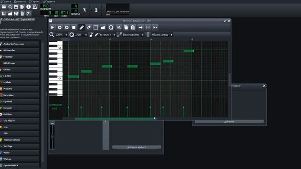Adjust the master volume slider
The height and width of the screenshot is (169, 301).
point(89,10)
